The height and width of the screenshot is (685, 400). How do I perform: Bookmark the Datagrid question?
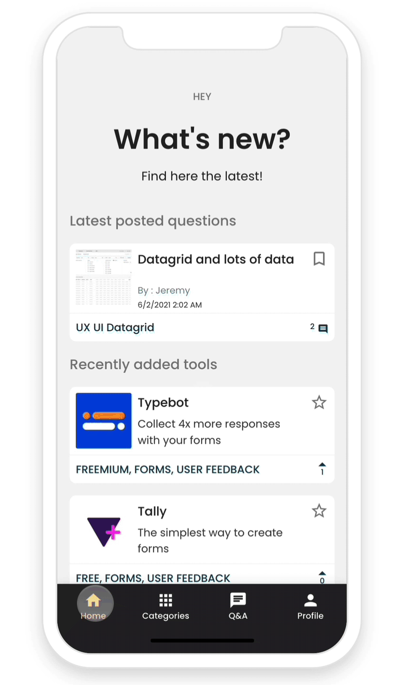click(319, 259)
